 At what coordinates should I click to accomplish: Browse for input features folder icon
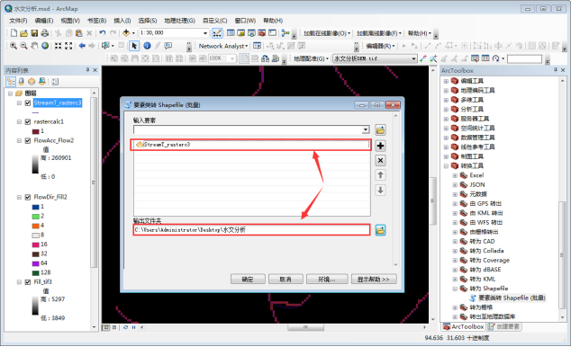380,130
